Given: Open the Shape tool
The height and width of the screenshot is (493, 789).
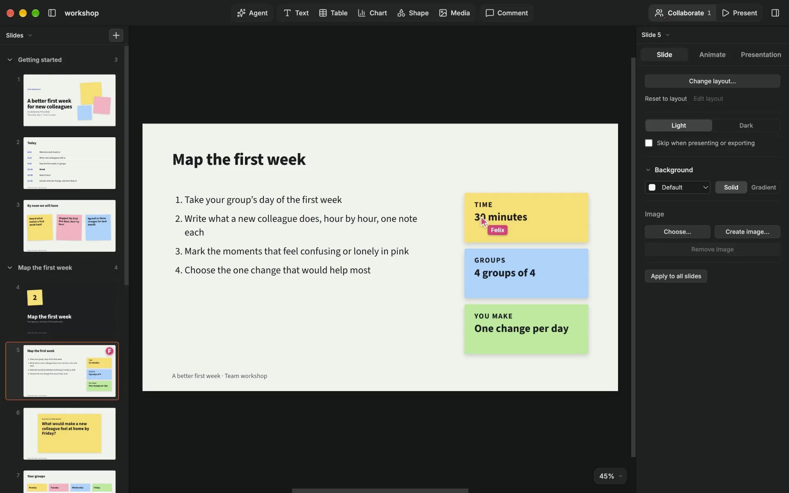Looking at the screenshot, I should pos(413,13).
